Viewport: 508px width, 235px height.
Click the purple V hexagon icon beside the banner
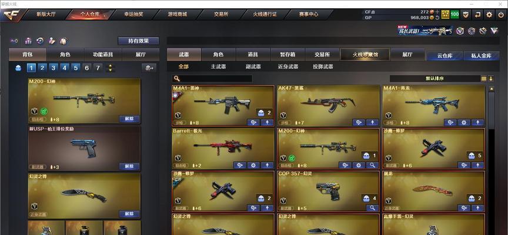460,31
